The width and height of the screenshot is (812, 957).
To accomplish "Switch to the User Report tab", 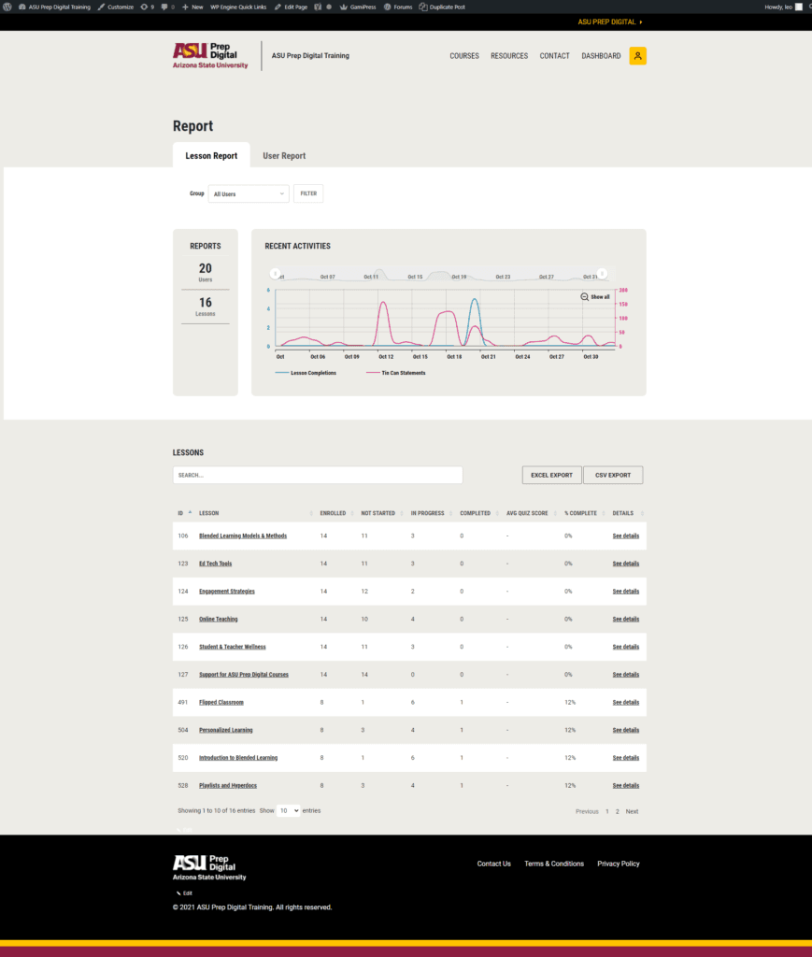I will pos(284,156).
